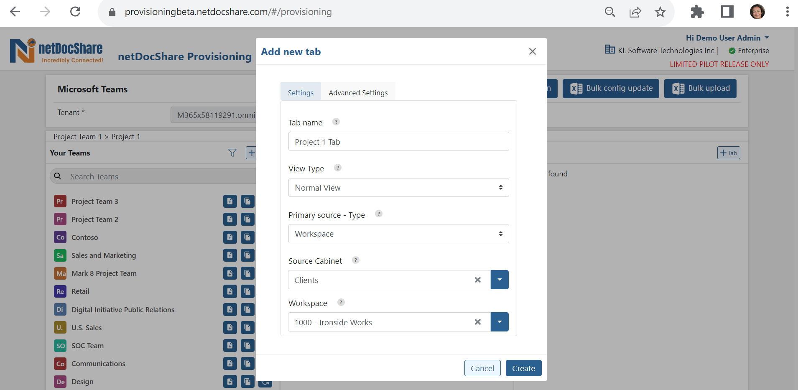Go back with the browser back arrow
This screenshot has height=390, width=798.
pos(15,12)
